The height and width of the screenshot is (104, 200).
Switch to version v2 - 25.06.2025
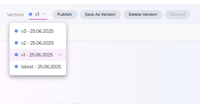click(x=37, y=43)
